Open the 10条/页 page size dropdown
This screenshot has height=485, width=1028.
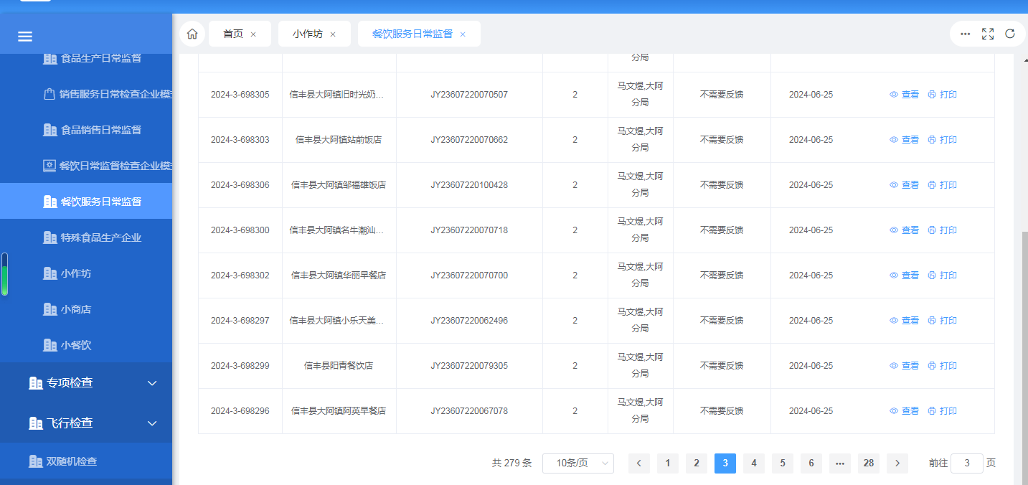pyautogui.click(x=577, y=463)
